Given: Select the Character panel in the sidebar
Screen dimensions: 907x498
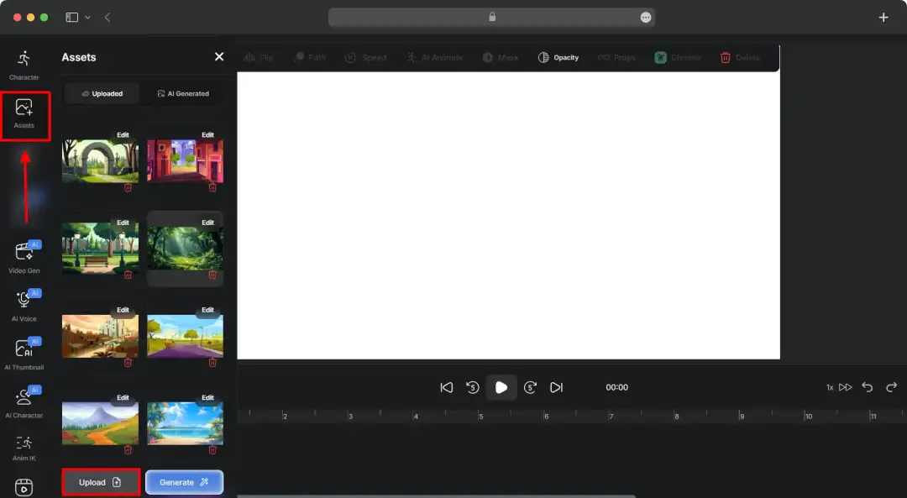Looking at the screenshot, I should click(x=24, y=63).
